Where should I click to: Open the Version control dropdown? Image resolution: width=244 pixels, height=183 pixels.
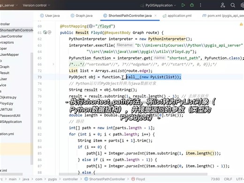tap(37, 5)
